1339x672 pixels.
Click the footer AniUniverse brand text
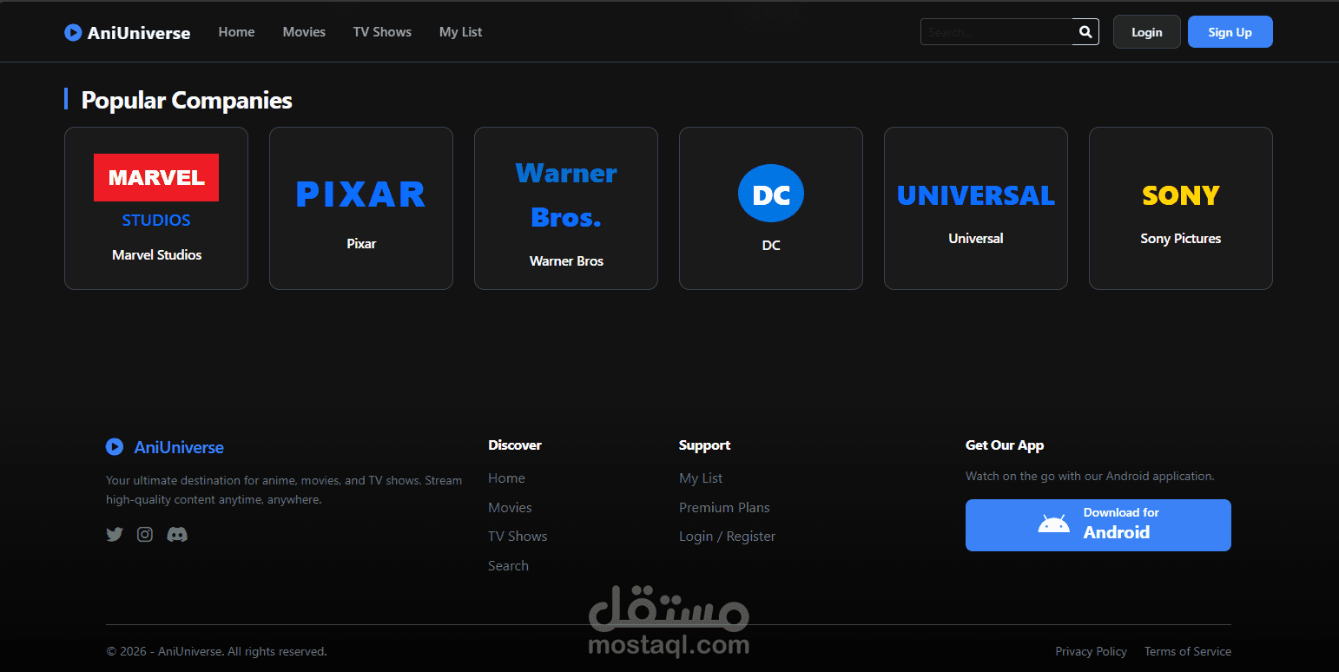[x=179, y=447]
